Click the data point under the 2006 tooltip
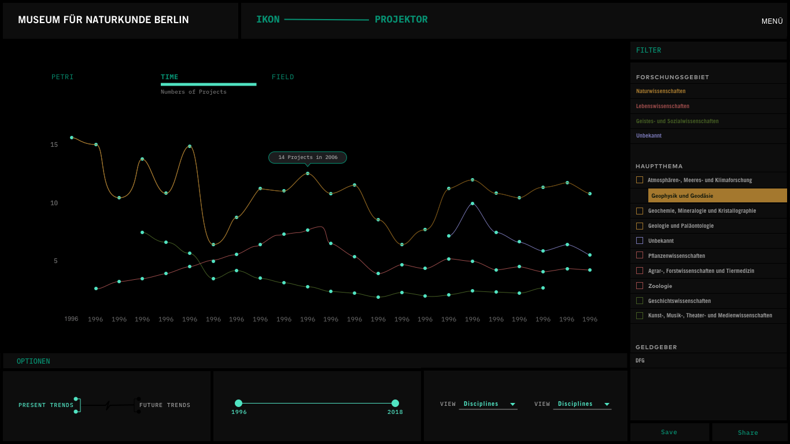 coord(308,173)
